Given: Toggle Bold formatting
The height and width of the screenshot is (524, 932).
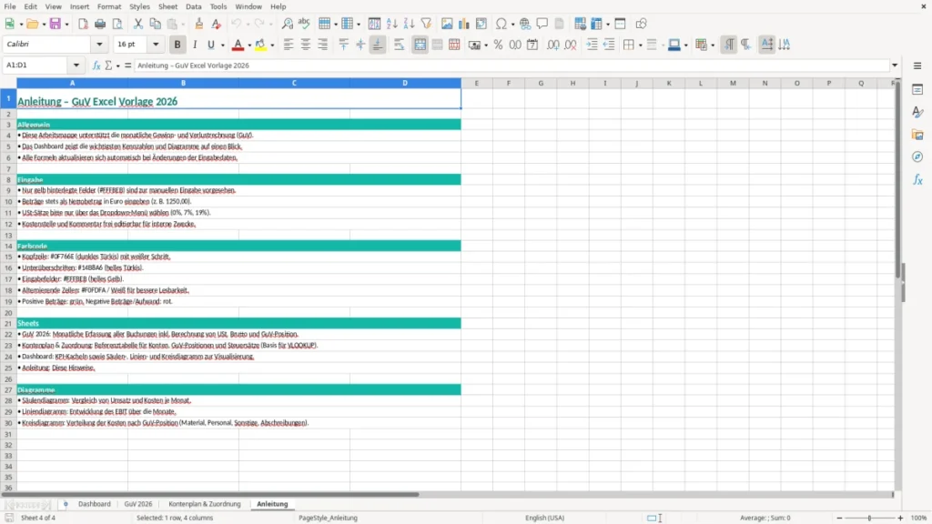Looking at the screenshot, I should pyautogui.click(x=177, y=45).
